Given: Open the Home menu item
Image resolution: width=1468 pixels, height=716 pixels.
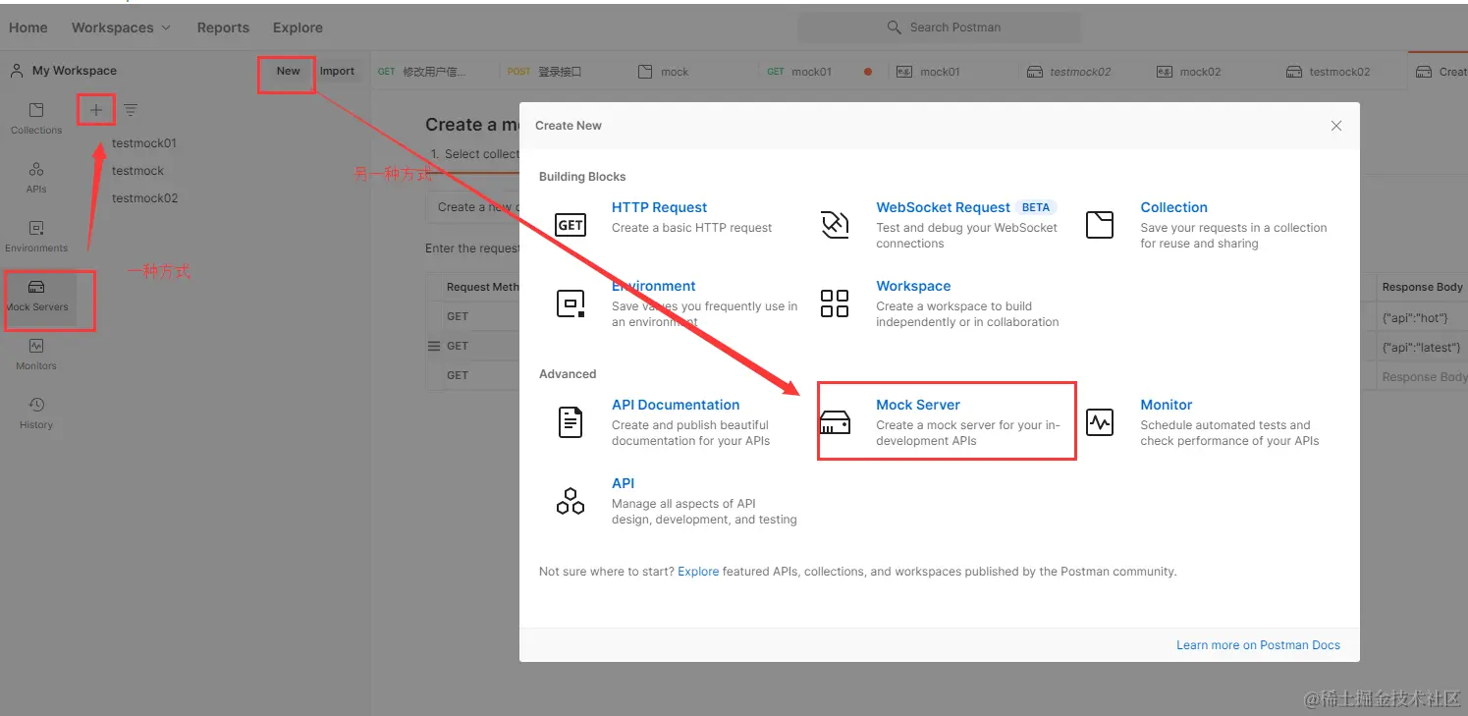Looking at the screenshot, I should (28, 28).
